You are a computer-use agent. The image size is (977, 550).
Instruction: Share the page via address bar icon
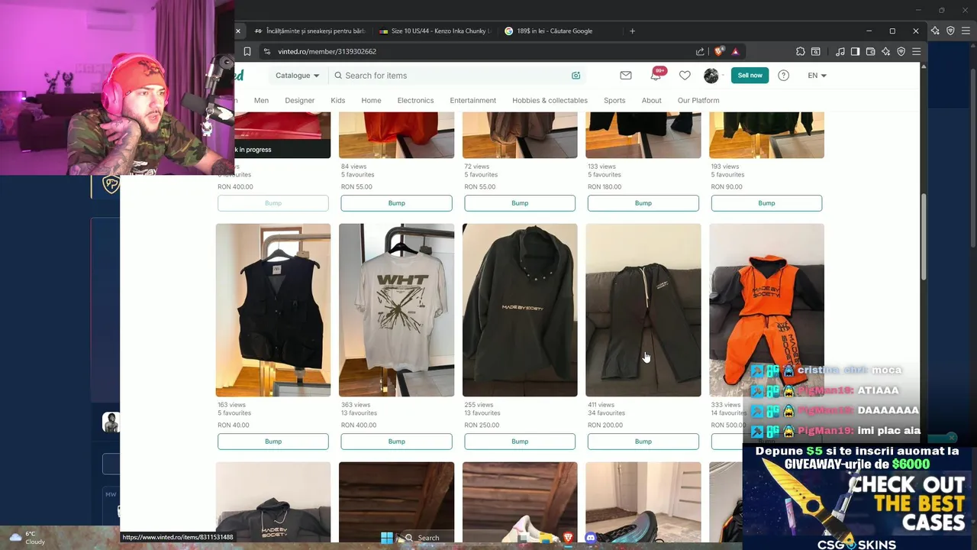(x=700, y=51)
